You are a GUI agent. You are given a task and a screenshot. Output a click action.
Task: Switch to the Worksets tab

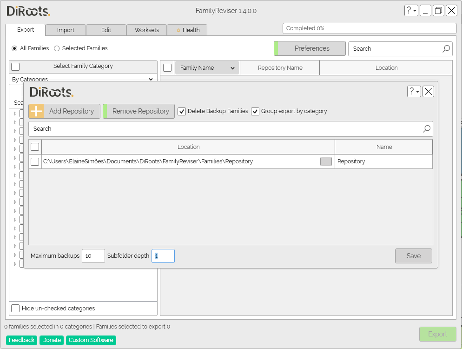click(x=146, y=30)
